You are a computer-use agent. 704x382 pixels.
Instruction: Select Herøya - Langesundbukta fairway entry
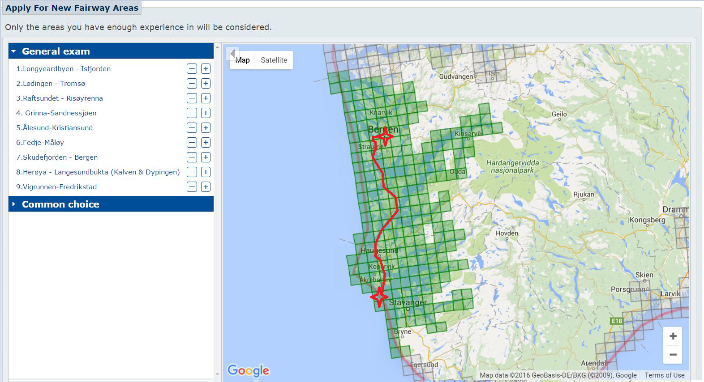pyautogui.click(x=98, y=172)
